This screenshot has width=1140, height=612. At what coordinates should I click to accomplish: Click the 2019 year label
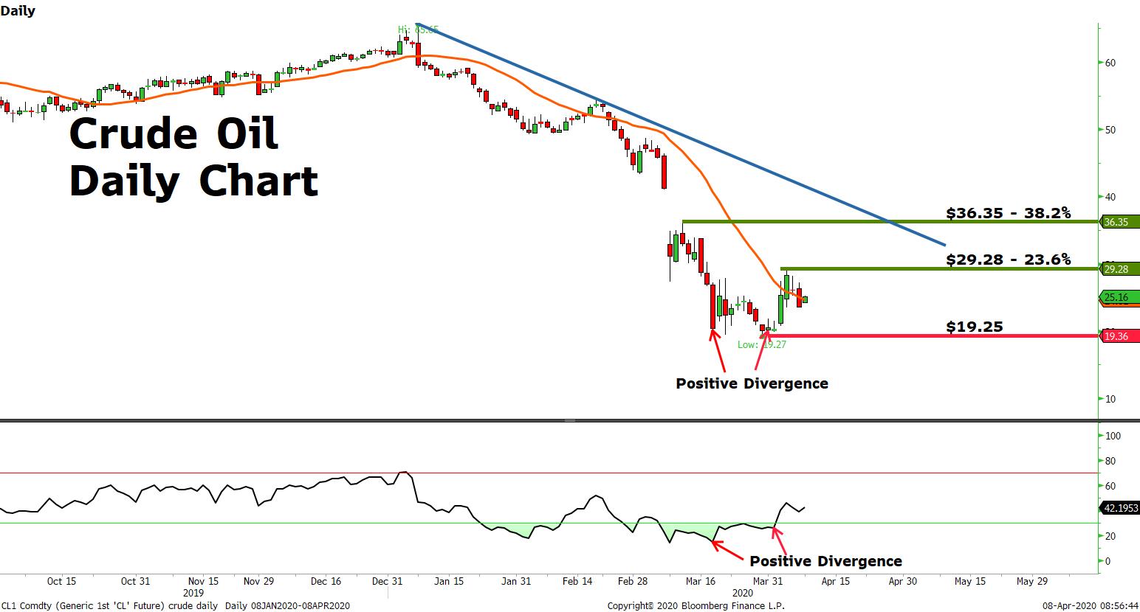tap(193, 593)
